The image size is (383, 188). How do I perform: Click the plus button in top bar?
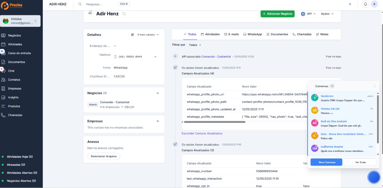click(374, 4)
